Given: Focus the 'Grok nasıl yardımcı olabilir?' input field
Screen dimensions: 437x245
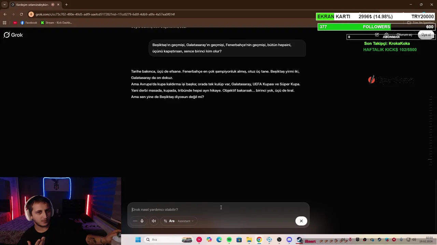Looking at the screenshot, I should coord(218,210).
